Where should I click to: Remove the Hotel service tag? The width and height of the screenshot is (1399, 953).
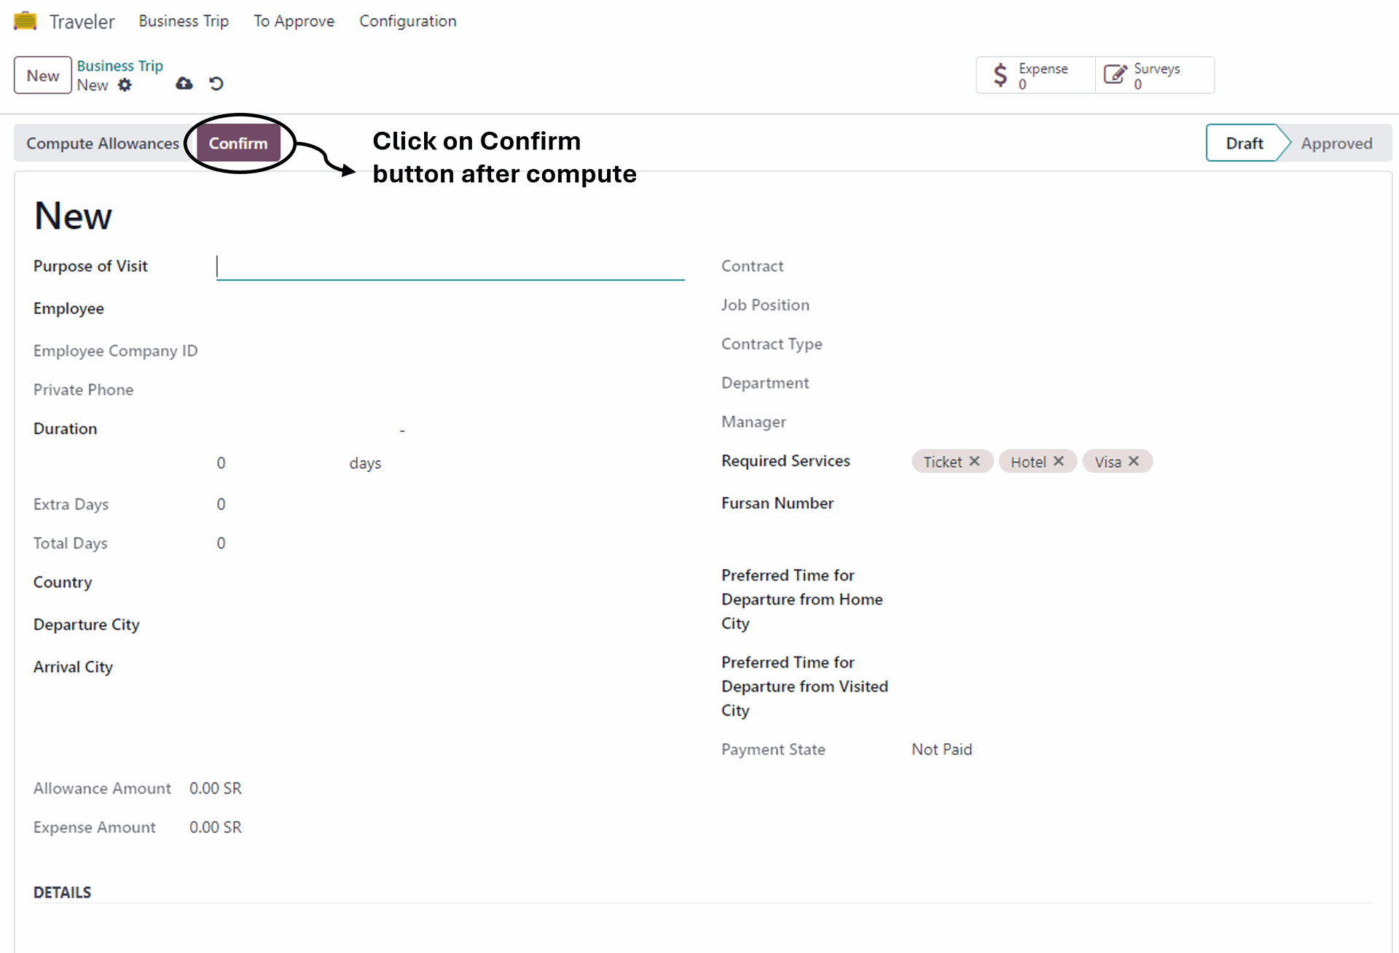pyautogui.click(x=1059, y=461)
